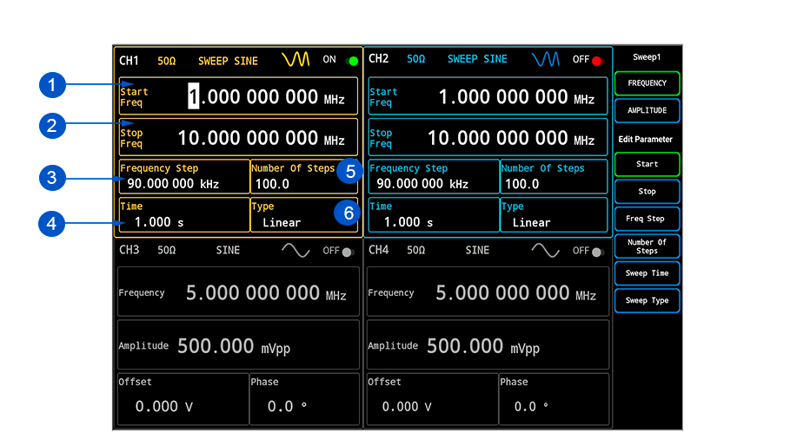Toggle CH4 output OFF switch

coord(598,252)
